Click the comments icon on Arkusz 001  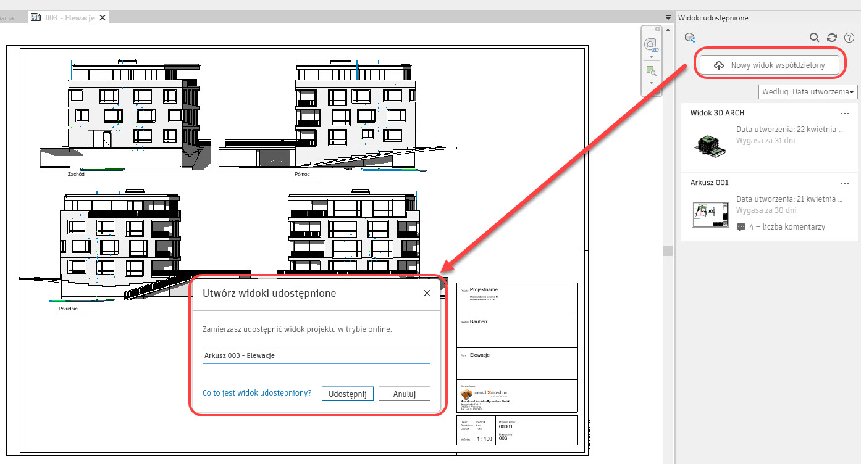741,227
